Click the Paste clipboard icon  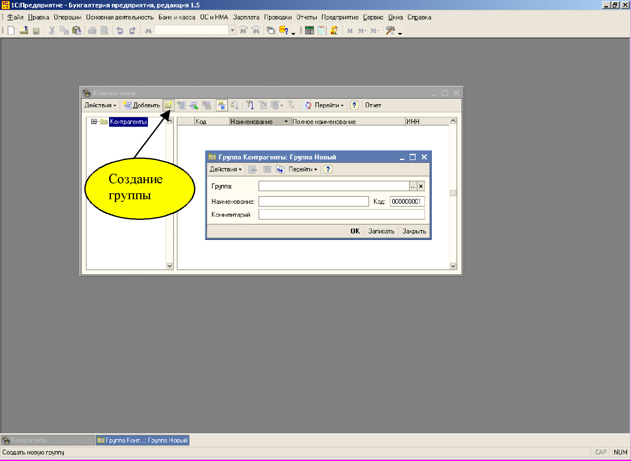point(76,31)
